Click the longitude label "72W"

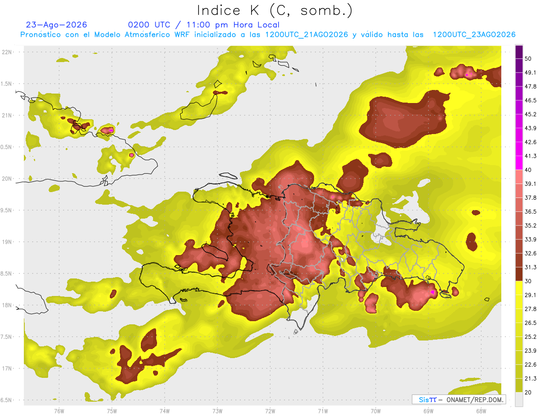point(270,411)
